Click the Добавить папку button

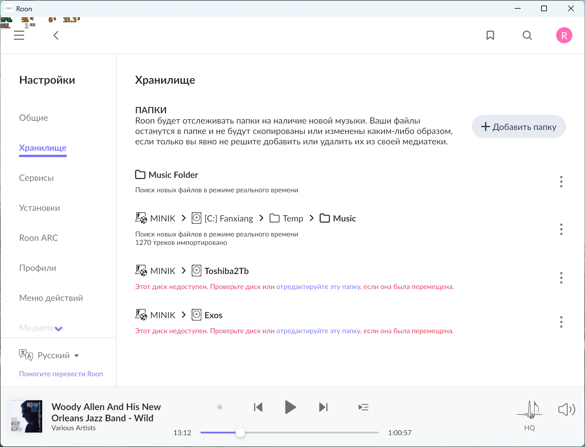[x=519, y=127]
